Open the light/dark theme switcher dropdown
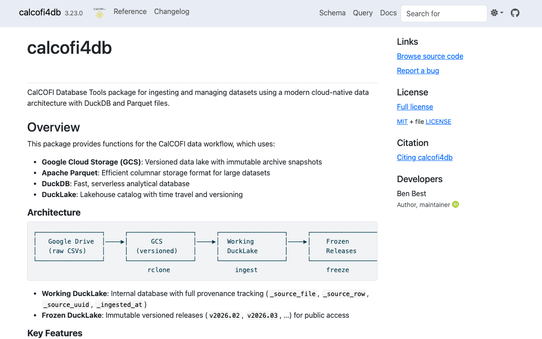The width and height of the screenshot is (542, 339). pos(497,13)
